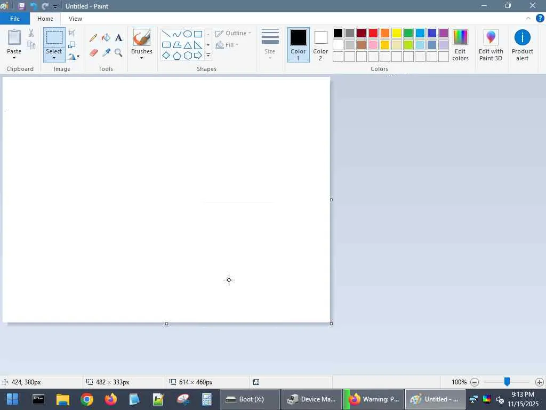Choose the Diamond shape

(x=166, y=56)
